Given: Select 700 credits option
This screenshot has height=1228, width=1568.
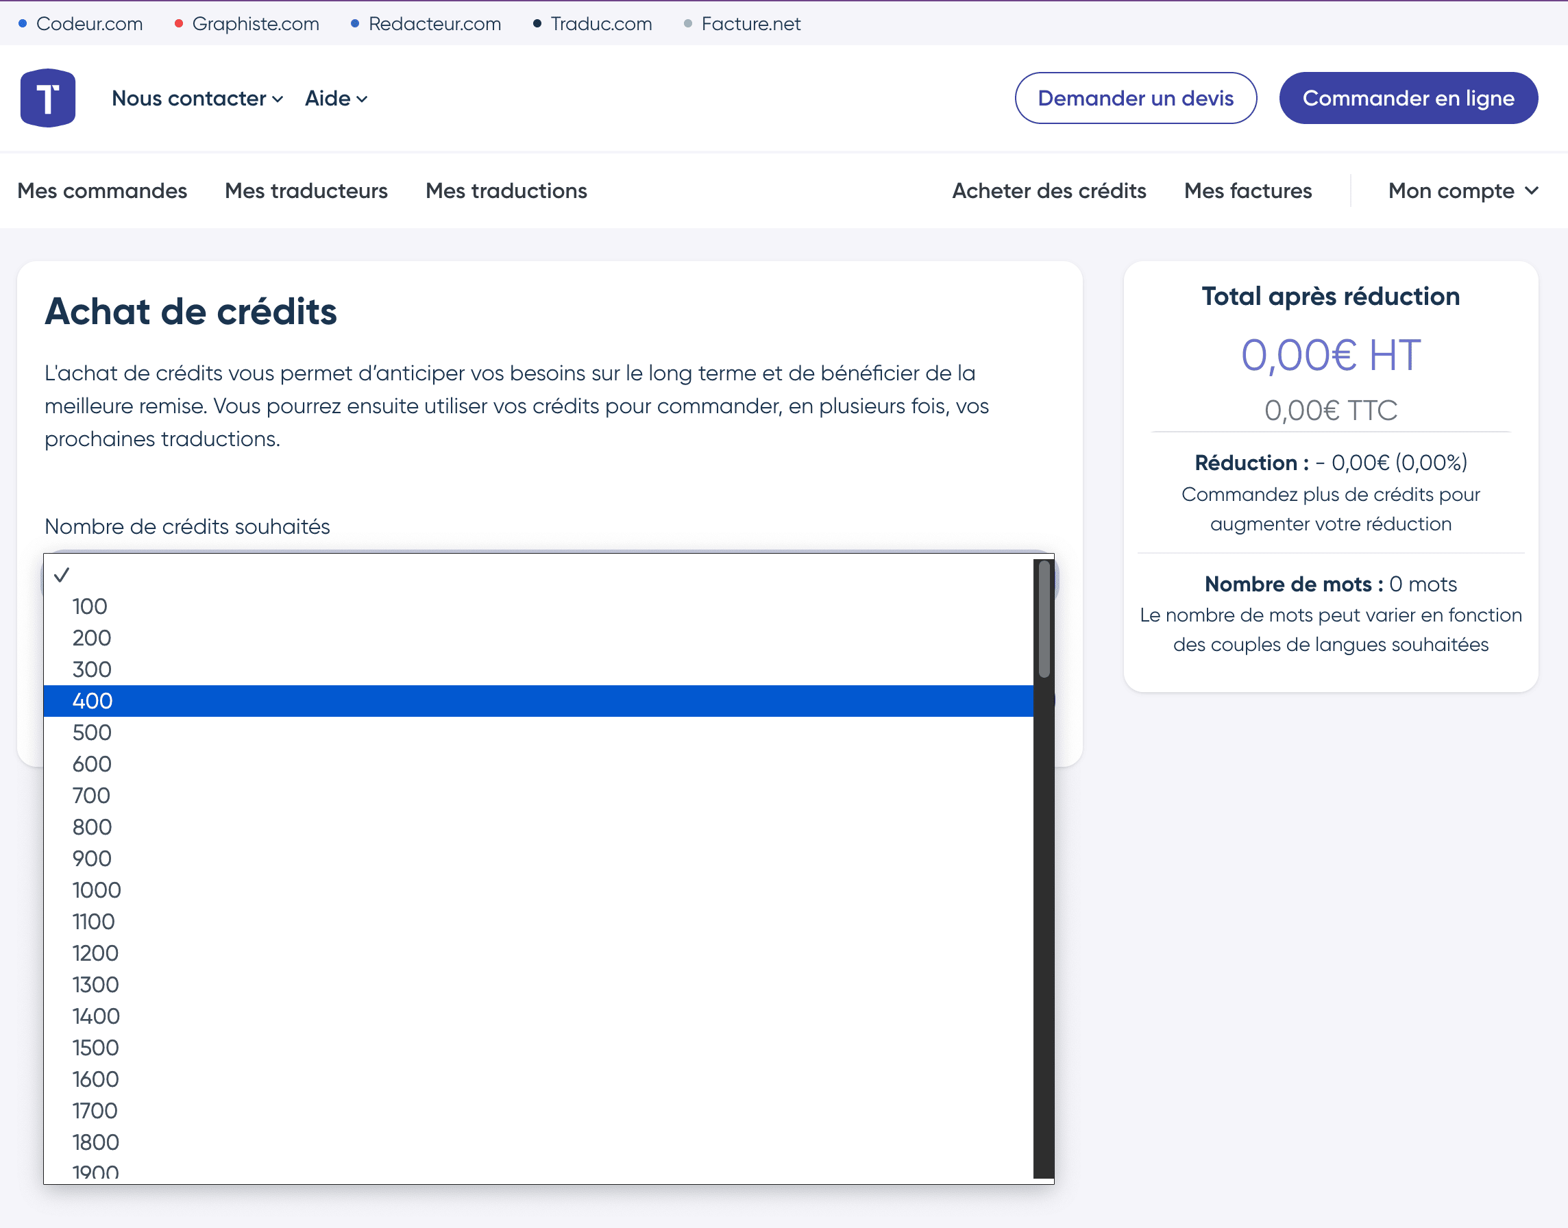Looking at the screenshot, I should (539, 796).
